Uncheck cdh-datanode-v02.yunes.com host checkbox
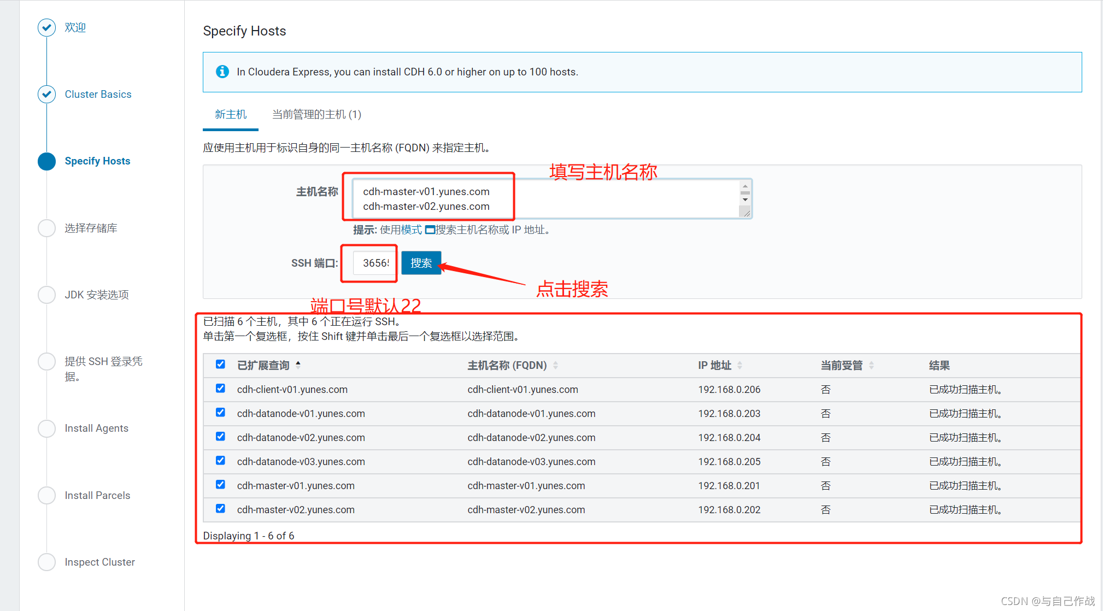1103x611 pixels. coord(220,437)
